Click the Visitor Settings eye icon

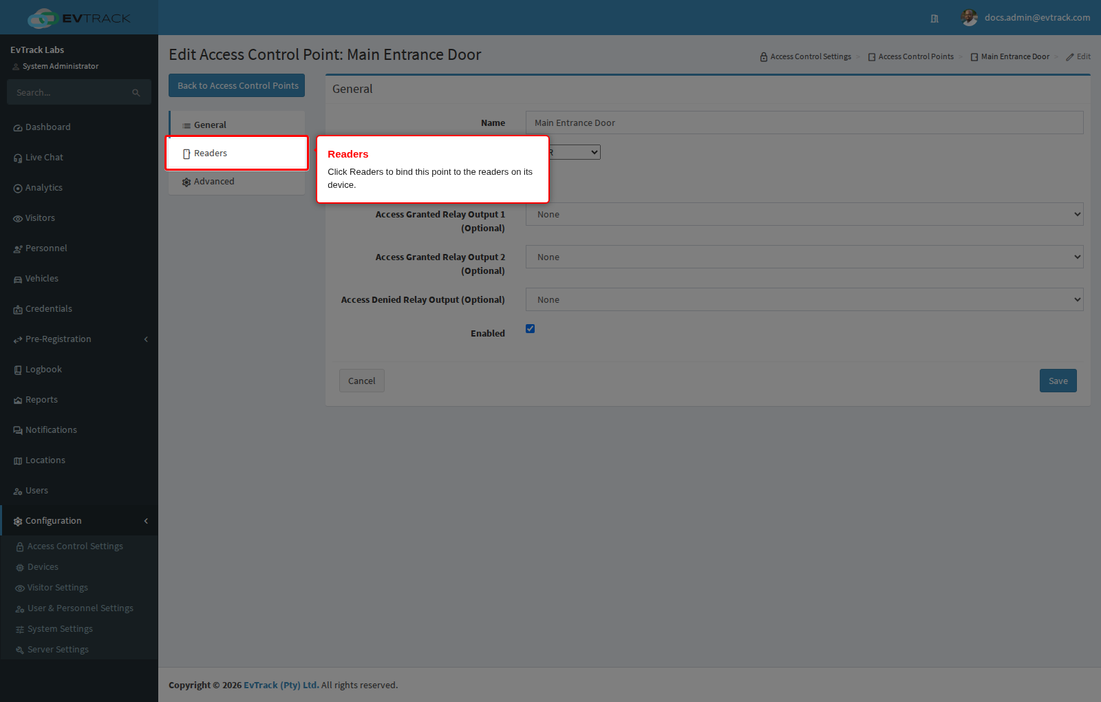20,588
